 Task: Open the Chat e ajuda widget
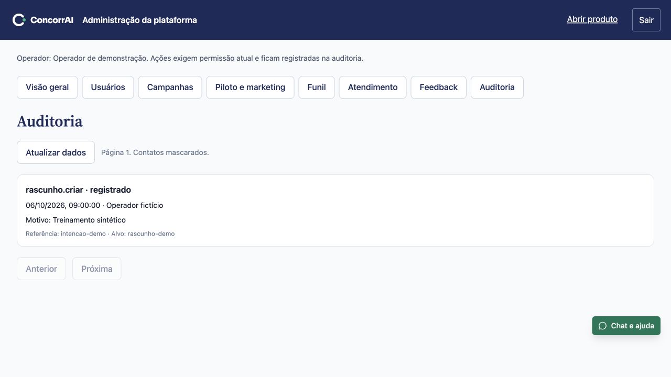coord(626,326)
